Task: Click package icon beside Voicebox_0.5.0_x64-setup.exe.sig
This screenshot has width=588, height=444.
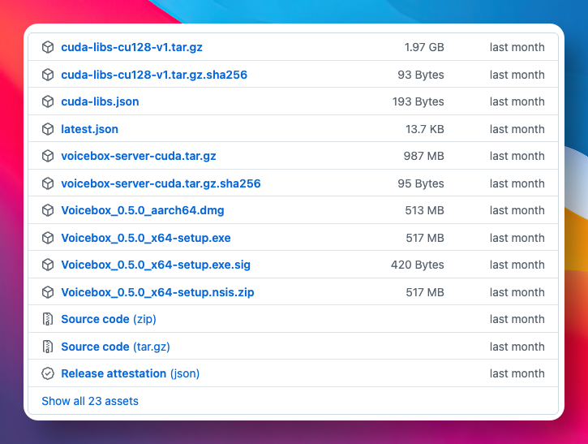Action: pyautogui.click(x=48, y=265)
